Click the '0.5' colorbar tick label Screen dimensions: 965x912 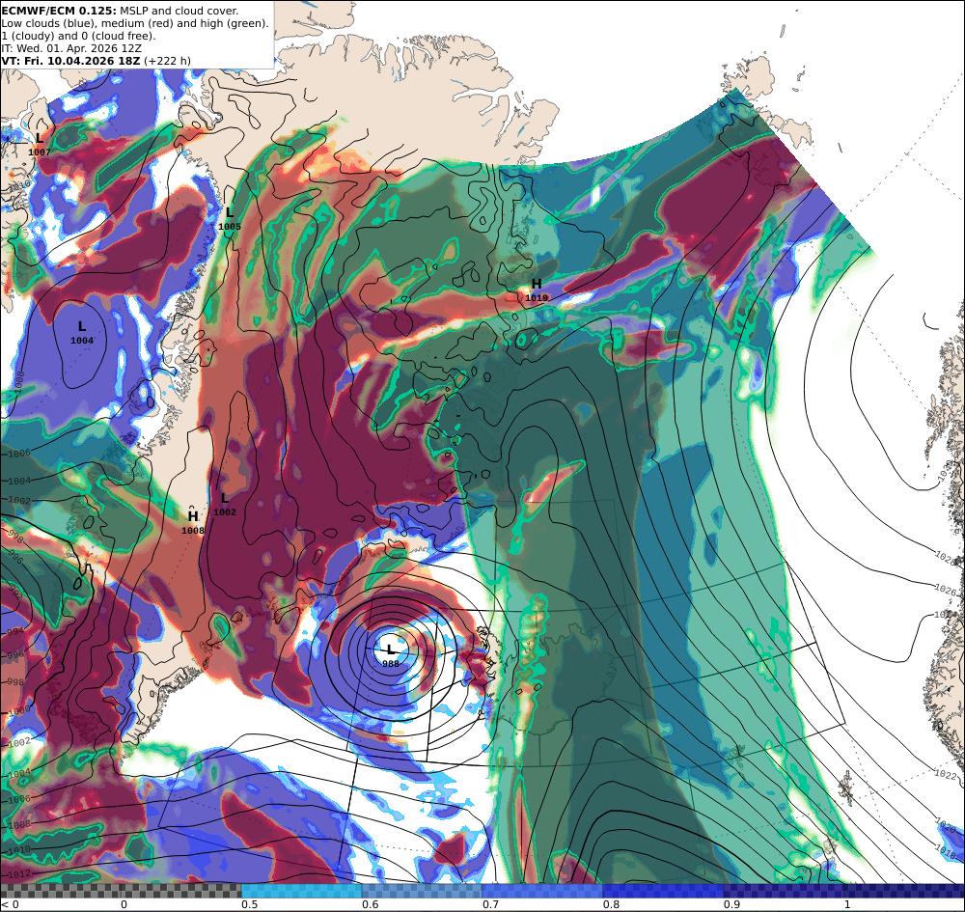[249, 904]
